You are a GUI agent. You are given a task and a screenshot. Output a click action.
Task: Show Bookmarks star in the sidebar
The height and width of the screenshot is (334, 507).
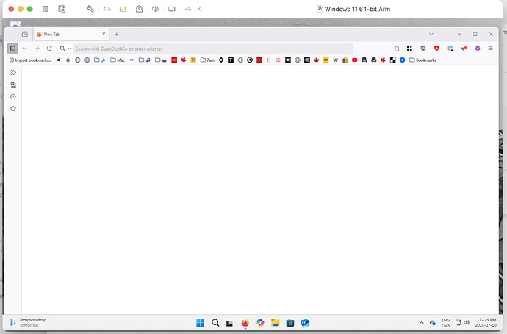coord(12,109)
